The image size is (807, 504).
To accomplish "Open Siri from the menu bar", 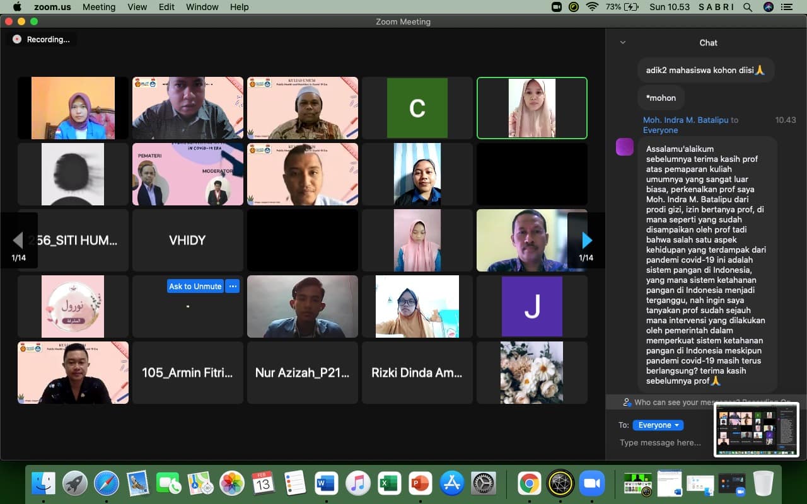I will point(768,7).
